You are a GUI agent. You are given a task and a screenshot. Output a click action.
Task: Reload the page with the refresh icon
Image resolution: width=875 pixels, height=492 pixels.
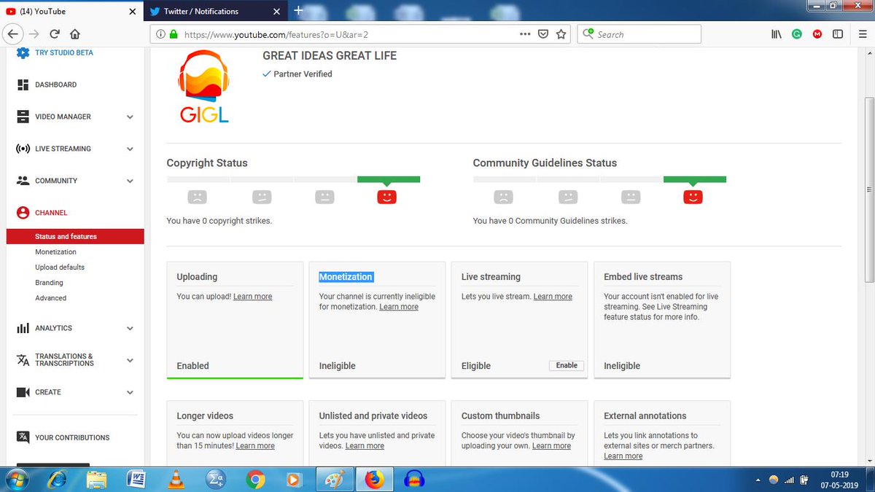click(x=54, y=34)
